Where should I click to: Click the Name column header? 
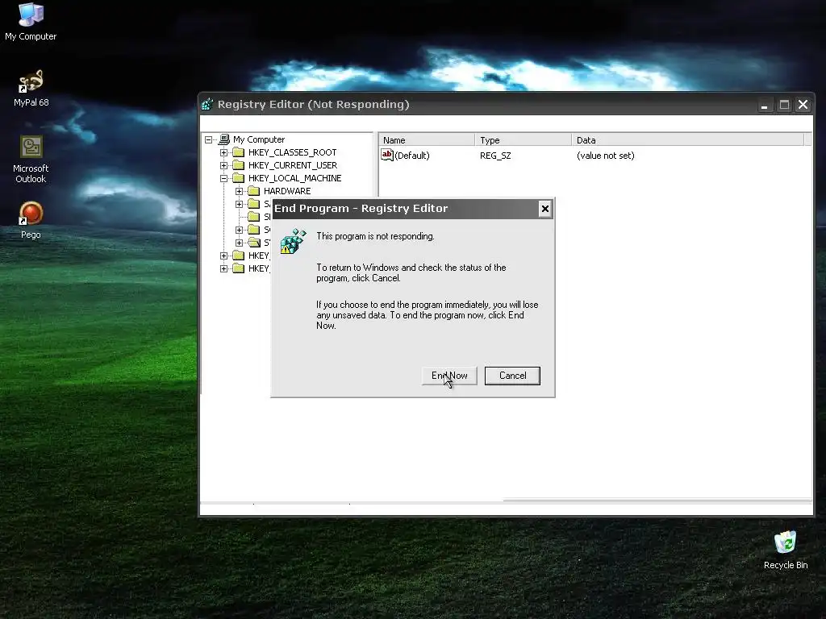coord(427,140)
